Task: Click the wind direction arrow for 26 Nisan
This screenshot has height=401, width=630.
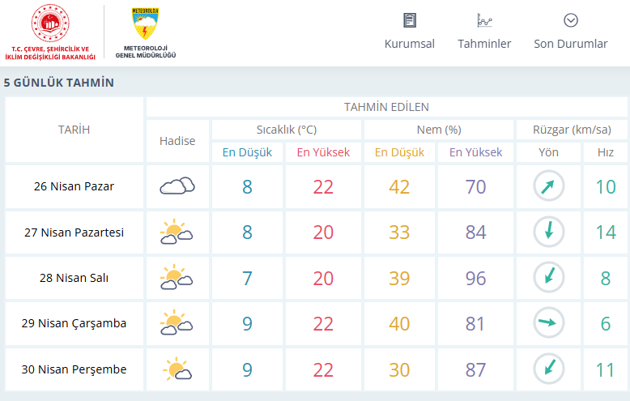Action: pos(548,186)
